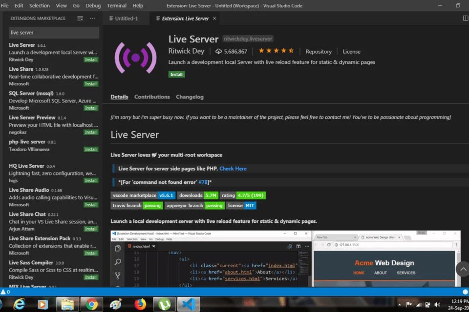Click the volume speaker tray icon
Viewport: 469px width, 312px height.
tap(437, 305)
